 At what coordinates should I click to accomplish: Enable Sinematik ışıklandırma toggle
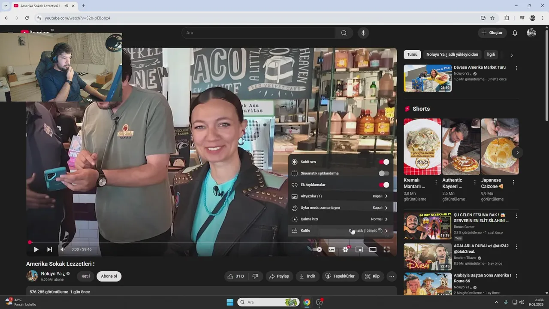coord(384,173)
